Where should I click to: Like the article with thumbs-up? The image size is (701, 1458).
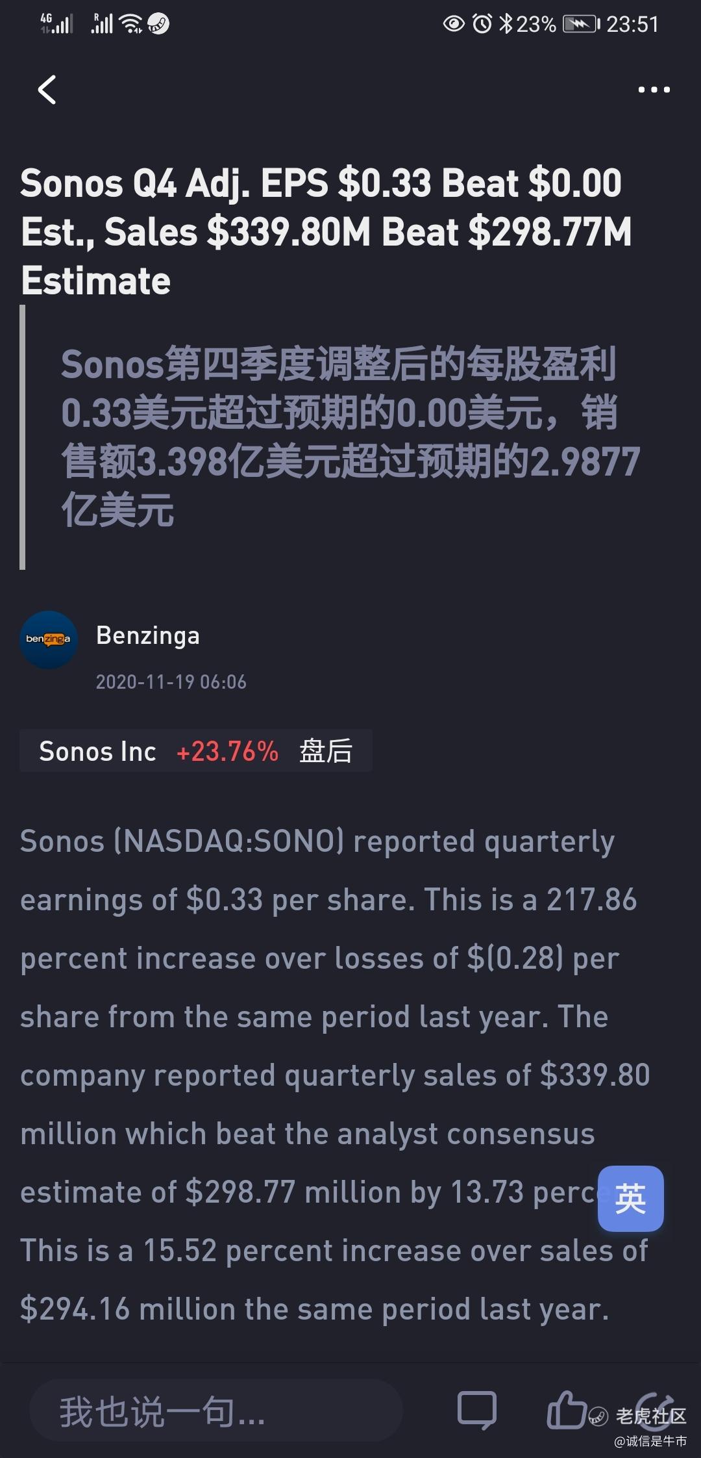(566, 1409)
